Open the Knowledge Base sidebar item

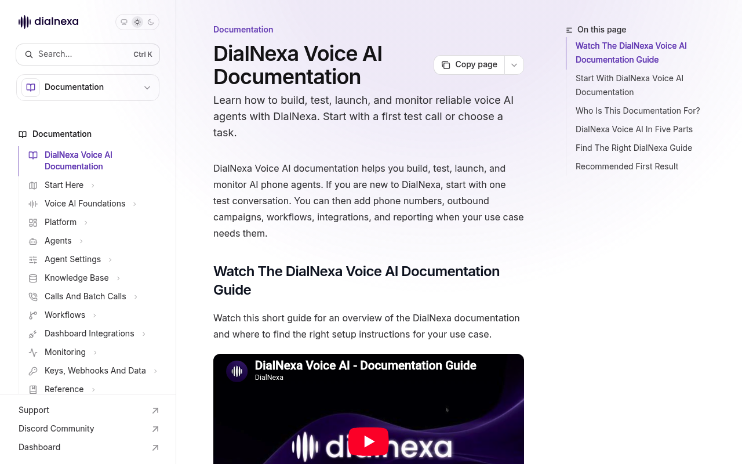tap(77, 278)
